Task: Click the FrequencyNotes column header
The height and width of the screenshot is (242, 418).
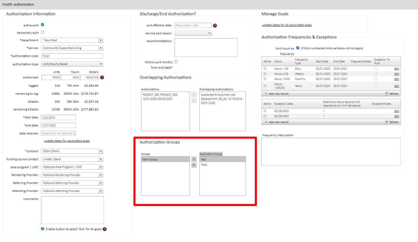Action: (361, 61)
